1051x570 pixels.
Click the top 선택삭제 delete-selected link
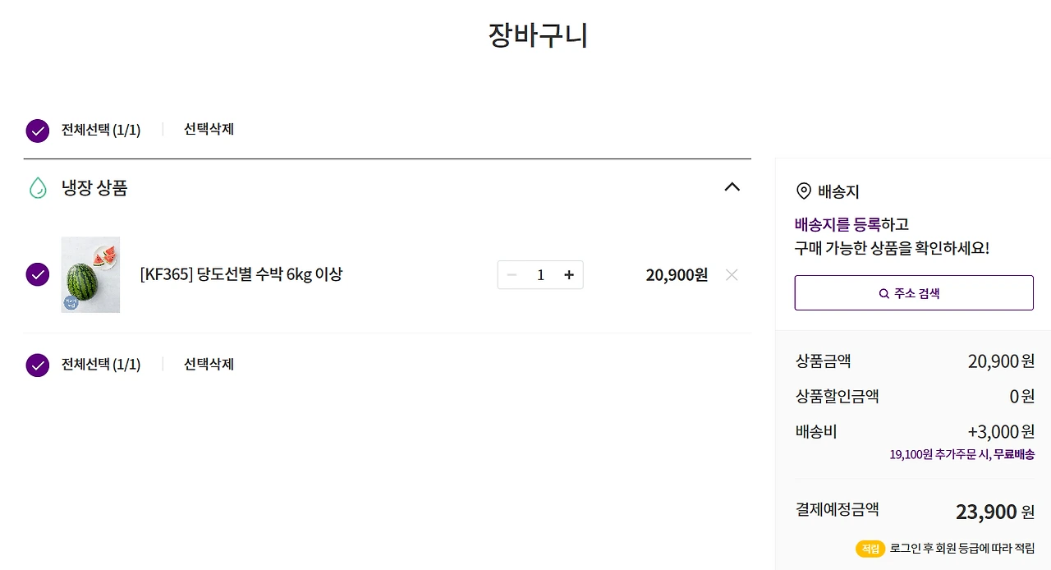pyautogui.click(x=209, y=130)
